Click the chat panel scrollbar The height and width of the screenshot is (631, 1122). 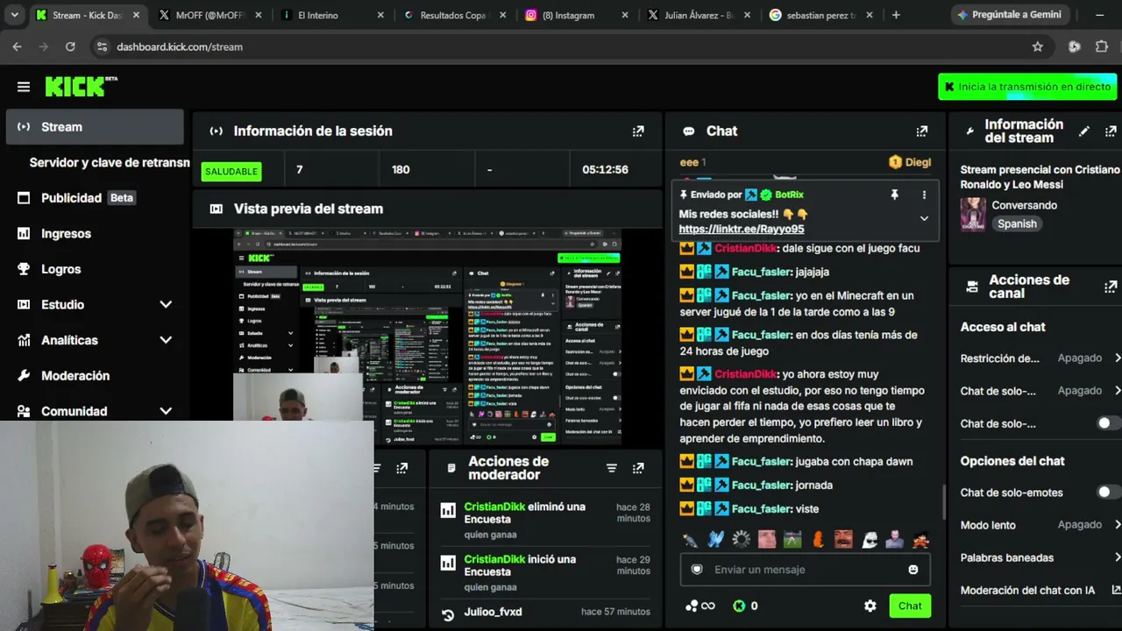[943, 501]
